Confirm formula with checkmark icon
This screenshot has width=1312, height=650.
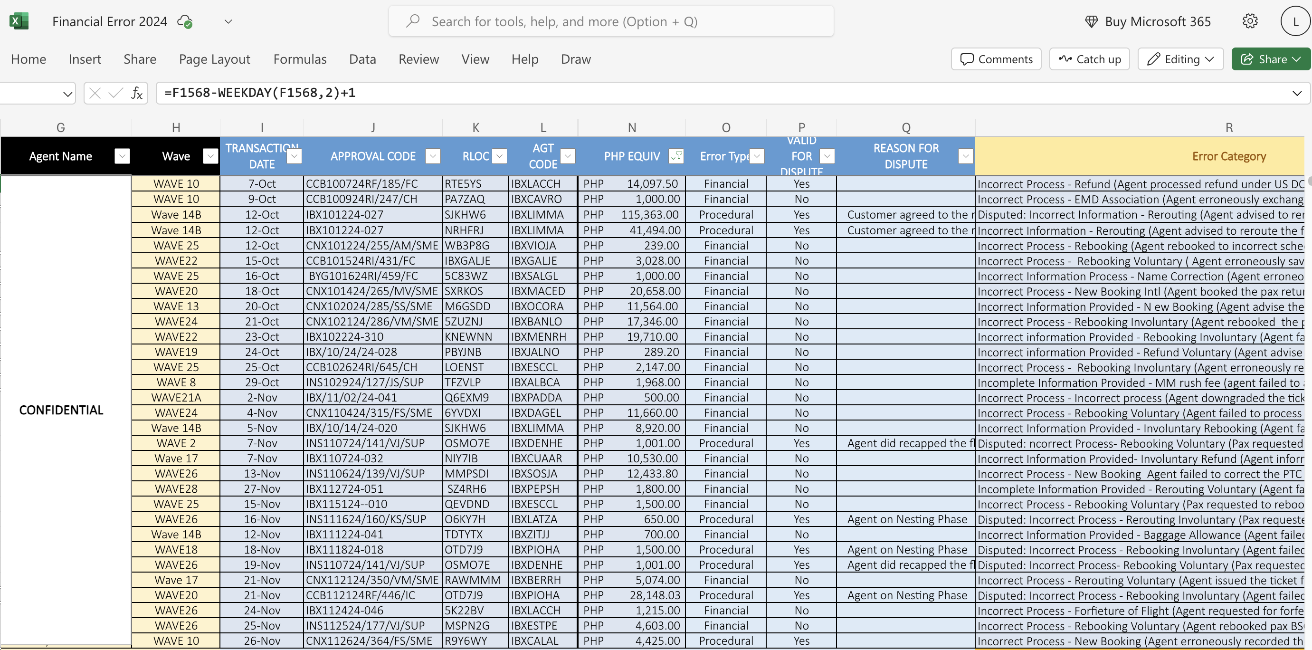115,93
